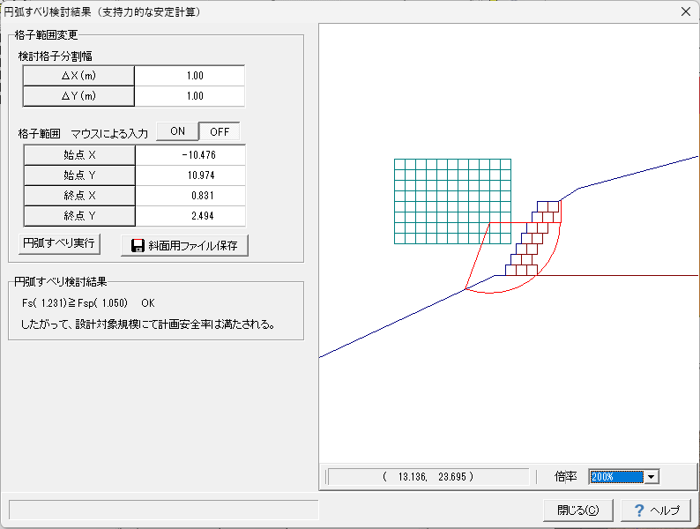Select the 200% zoom combo box field
Image resolution: width=700 pixels, height=529 pixels.
coord(616,476)
